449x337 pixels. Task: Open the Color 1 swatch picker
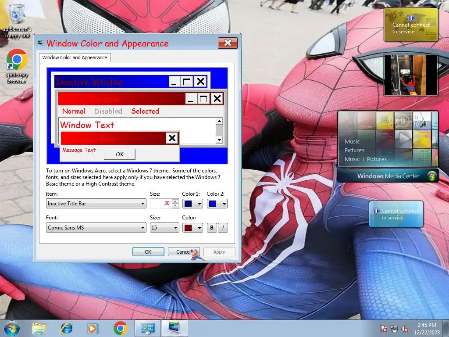click(x=192, y=204)
